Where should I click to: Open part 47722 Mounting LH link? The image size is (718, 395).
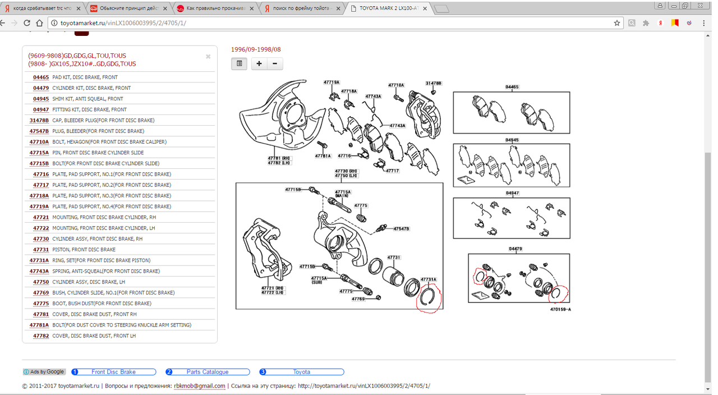tap(41, 228)
